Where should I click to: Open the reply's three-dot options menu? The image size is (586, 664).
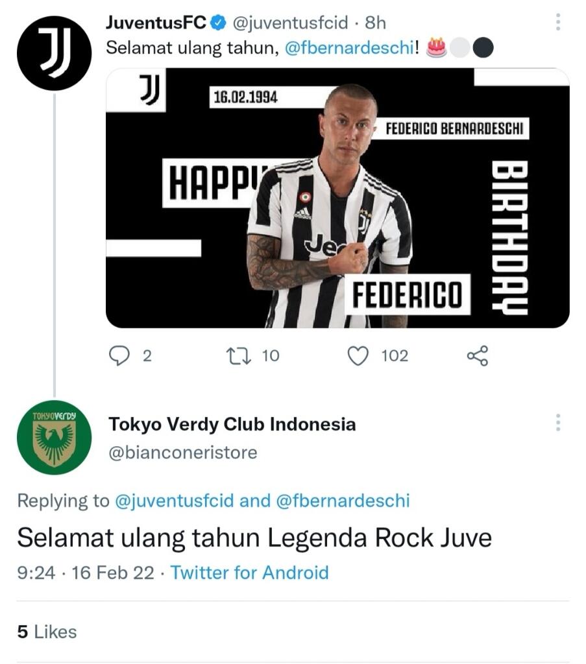(557, 423)
